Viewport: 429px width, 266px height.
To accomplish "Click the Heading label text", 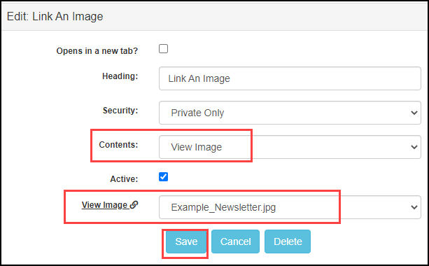I will [120, 76].
